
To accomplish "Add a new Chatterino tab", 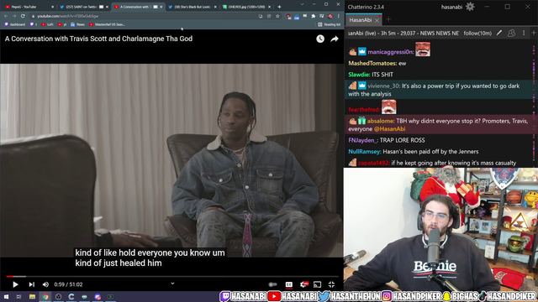I will pos(388,19).
